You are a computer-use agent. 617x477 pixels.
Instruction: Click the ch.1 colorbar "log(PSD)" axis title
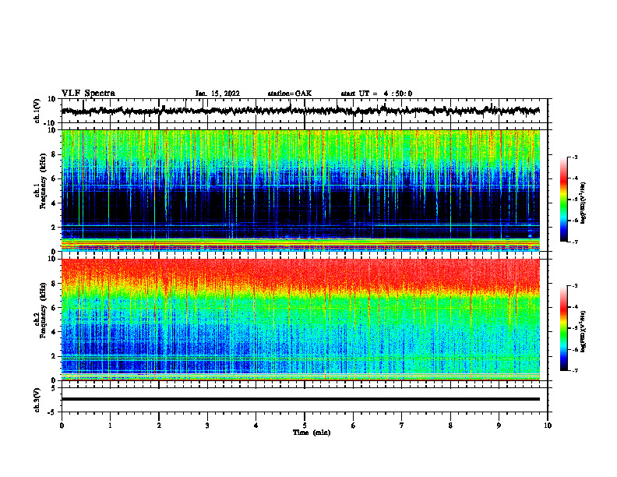point(583,203)
